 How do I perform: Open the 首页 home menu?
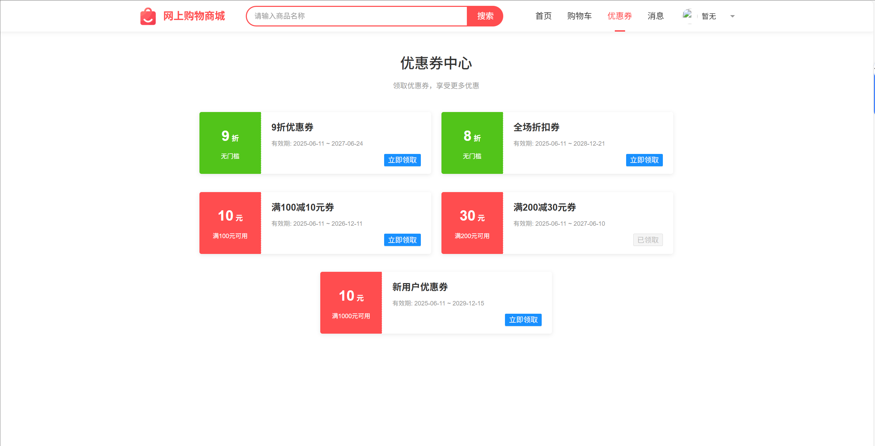[543, 16]
